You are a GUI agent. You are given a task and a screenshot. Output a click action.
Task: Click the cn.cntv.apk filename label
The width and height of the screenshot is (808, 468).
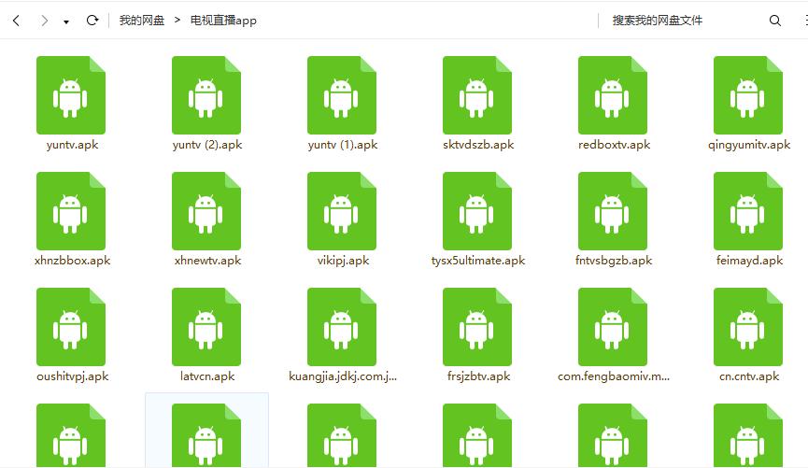pyautogui.click(x=749, y=376)
